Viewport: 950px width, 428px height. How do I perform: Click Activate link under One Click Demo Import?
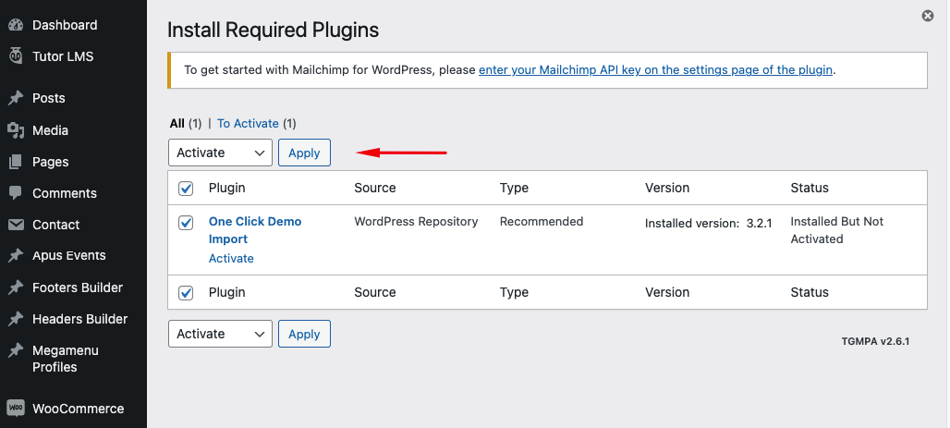coord(231,259)
